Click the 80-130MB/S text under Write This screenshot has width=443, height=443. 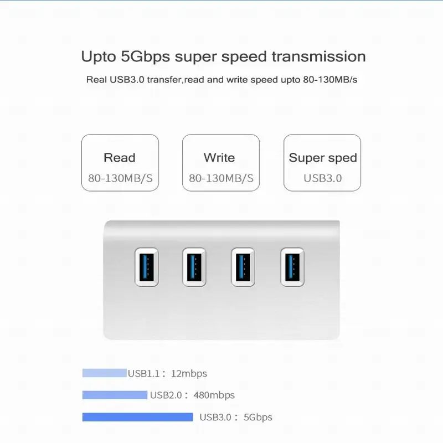221,178
